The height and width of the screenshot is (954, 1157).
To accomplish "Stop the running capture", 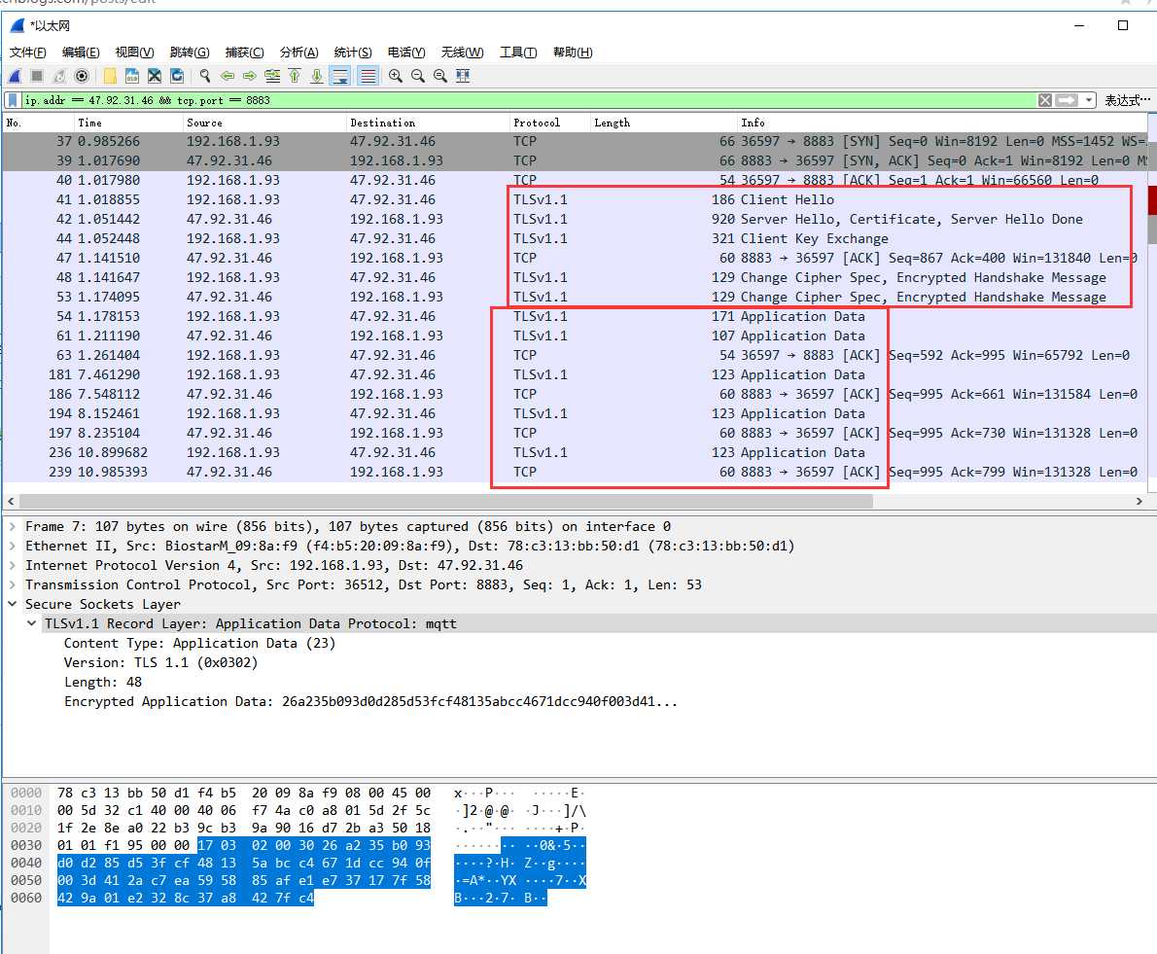I will click(x=37, y=76).
